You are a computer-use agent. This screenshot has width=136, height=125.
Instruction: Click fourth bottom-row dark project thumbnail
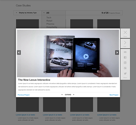click(109, 104)
